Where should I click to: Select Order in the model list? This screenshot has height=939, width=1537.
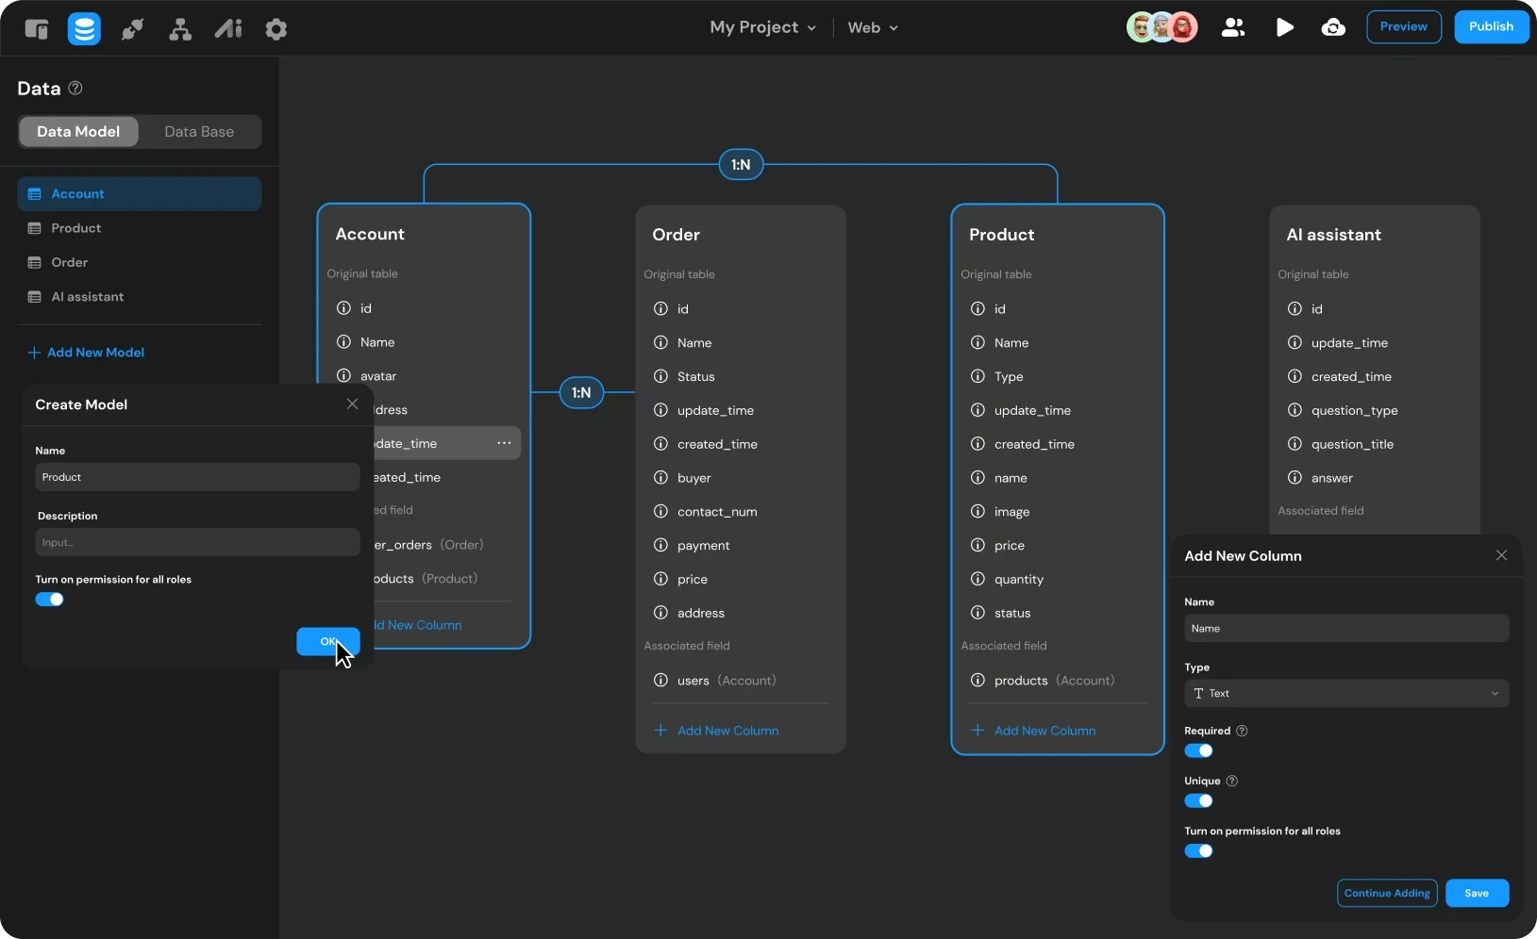[70, 262]
